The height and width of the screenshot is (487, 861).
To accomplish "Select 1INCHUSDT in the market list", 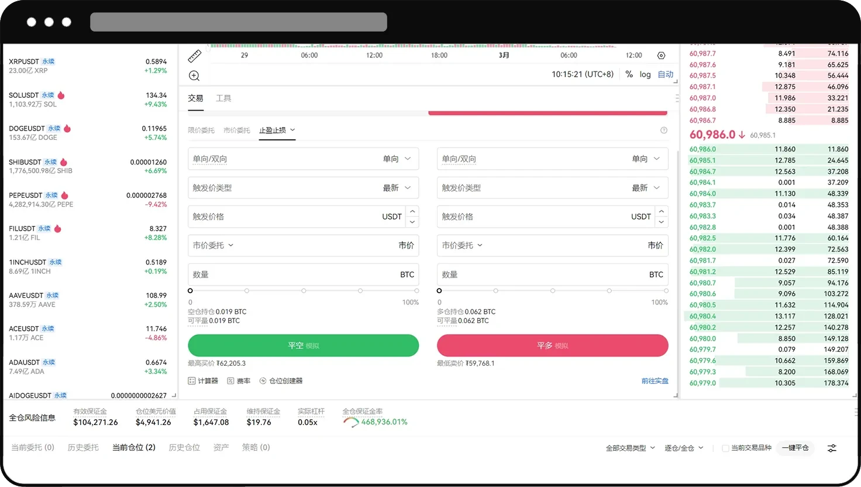I will click(x=88, y=267).
